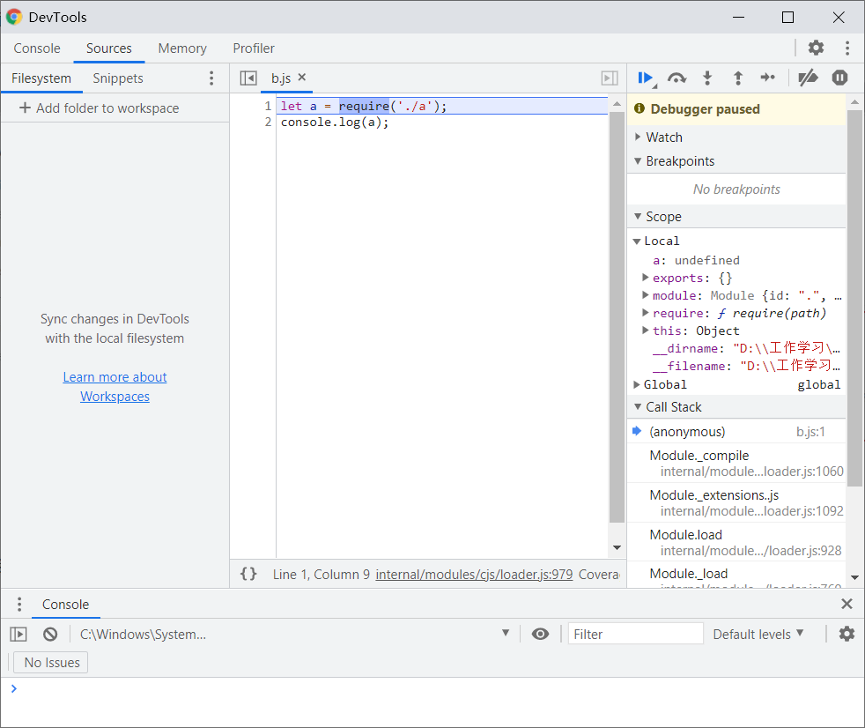Pretty print code with curly braces icon

[x=249, y=574]
